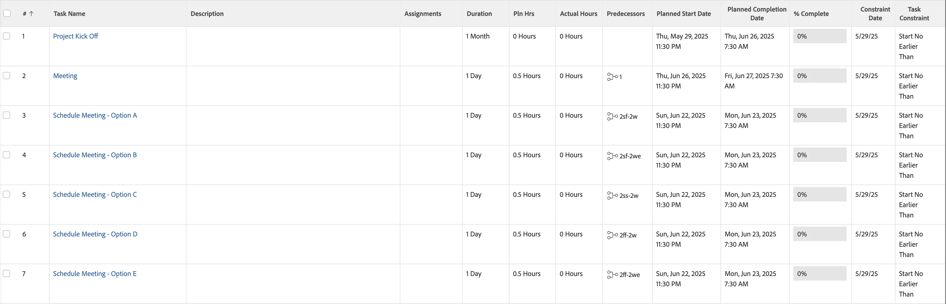The height and width of the screenshot is (304, 946).
Task: Sort by Task Name column header
Action: (69, 14)
